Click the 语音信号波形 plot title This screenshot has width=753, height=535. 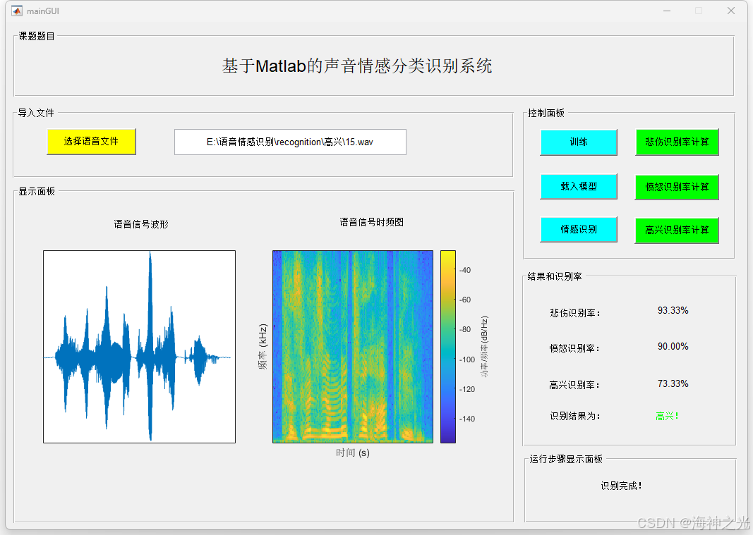(x=141, y=224)
